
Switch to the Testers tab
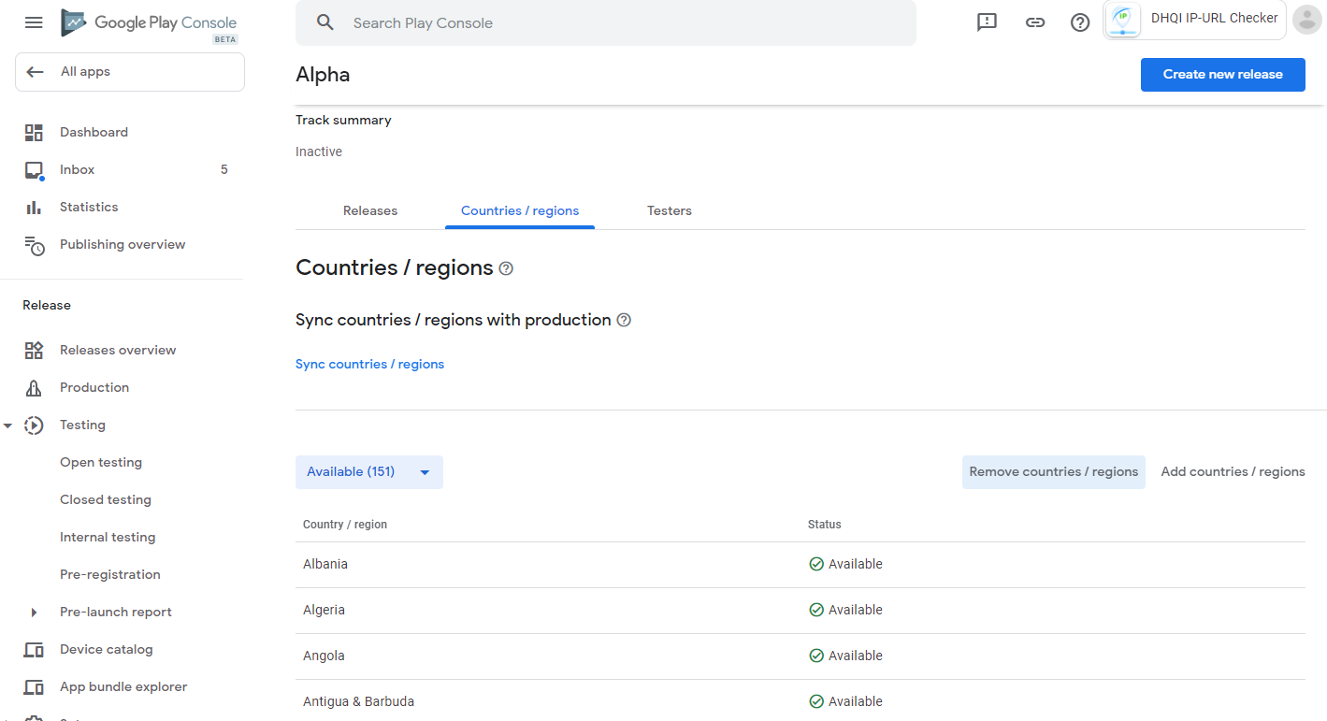pyautogui.click(x=670, y=210)
